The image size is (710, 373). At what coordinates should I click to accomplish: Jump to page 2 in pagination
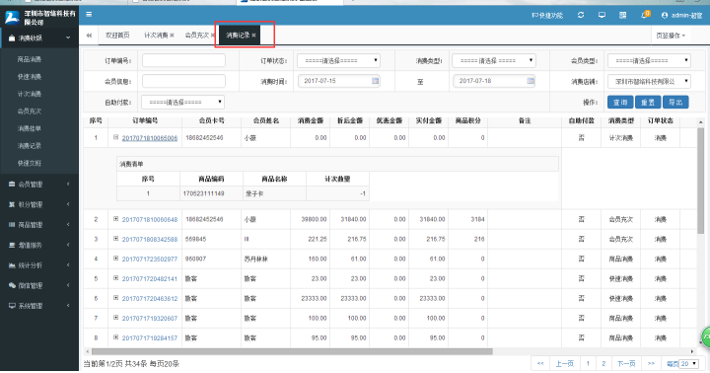pyautogui.click(x=603, y=364)
